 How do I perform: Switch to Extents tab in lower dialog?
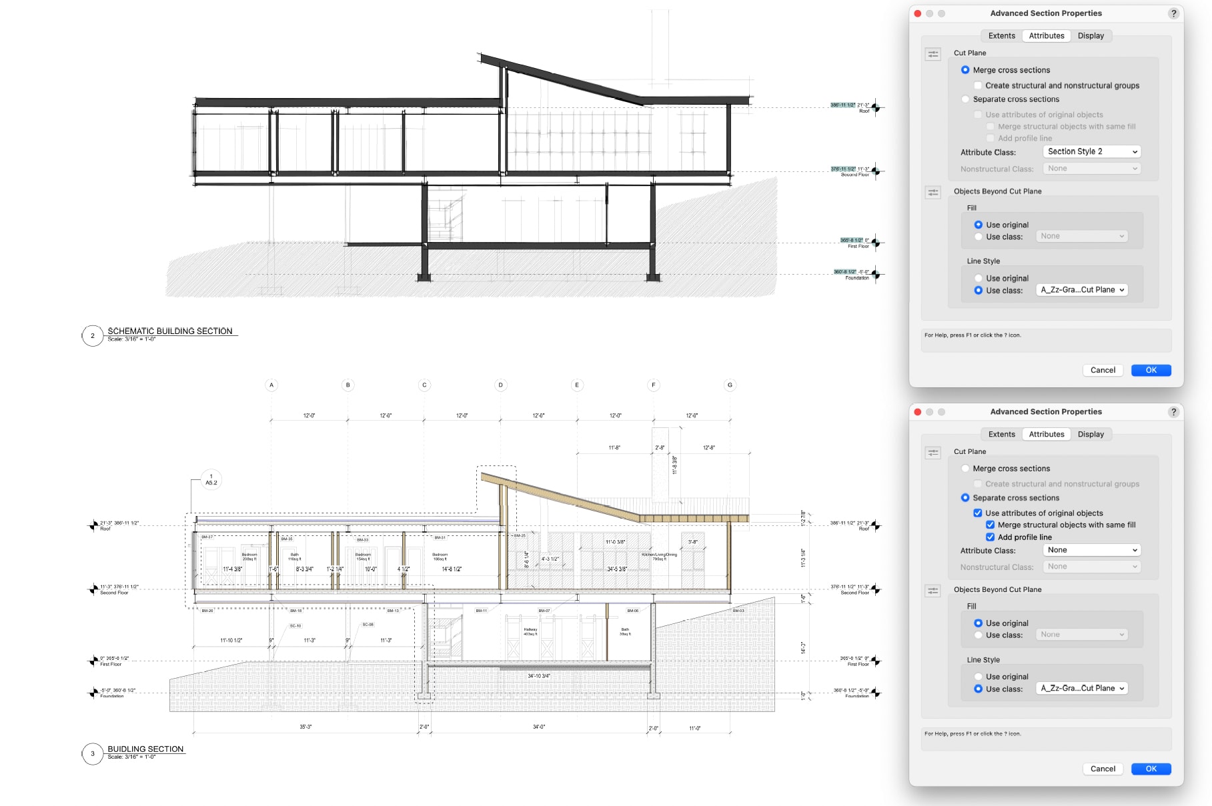pyautogui.click(x=1001, y=434)
